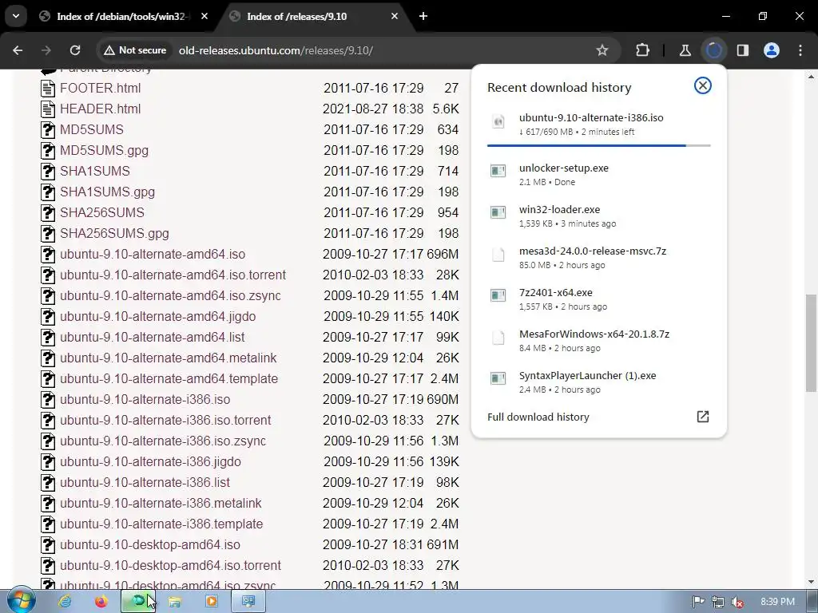Open MesaForWindows-x64-20.1.8.7z download entry
The height and width of the screenshot is (613, 818).
click(x=598, y=340)
